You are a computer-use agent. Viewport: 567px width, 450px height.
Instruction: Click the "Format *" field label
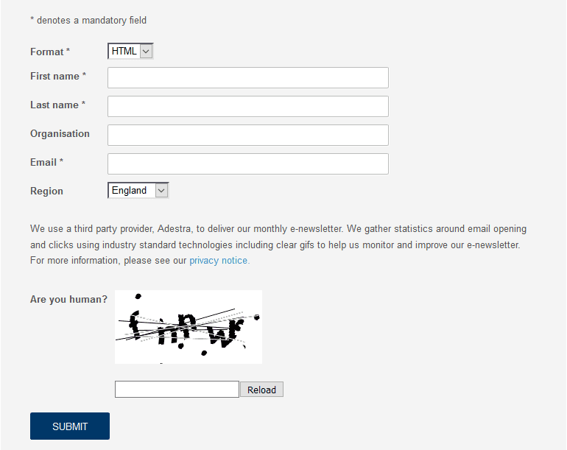pyautogui.click(x=50, y=52)
